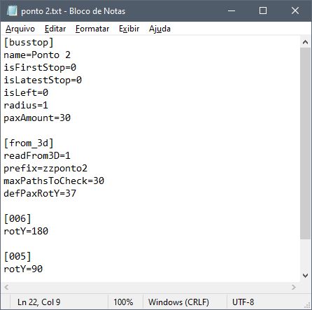
Task: Minimize the Bloco de Notas window
Action: [x=232, y=10]
